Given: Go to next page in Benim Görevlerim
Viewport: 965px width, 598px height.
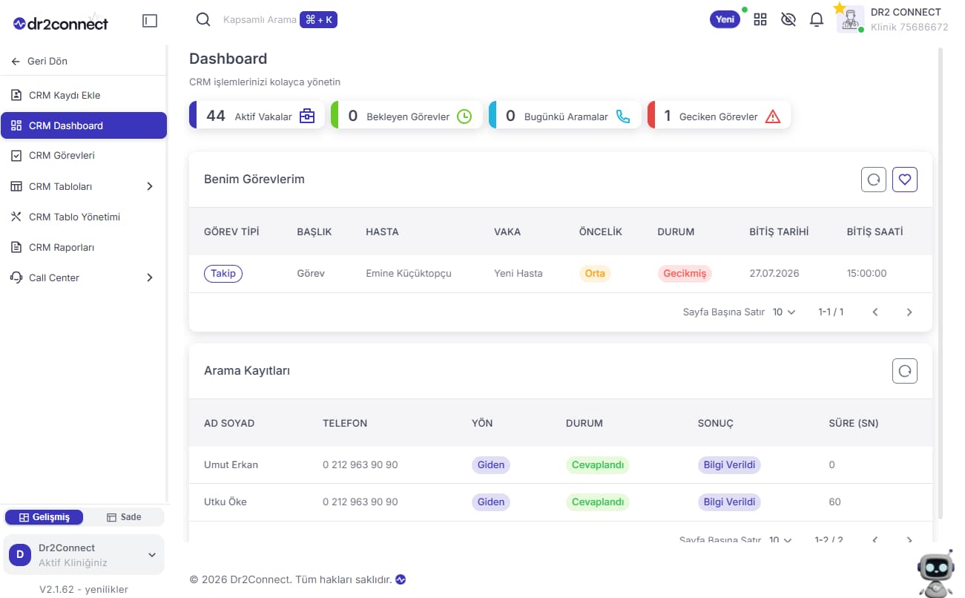Looking at the screenshot, I should point(909,312).
